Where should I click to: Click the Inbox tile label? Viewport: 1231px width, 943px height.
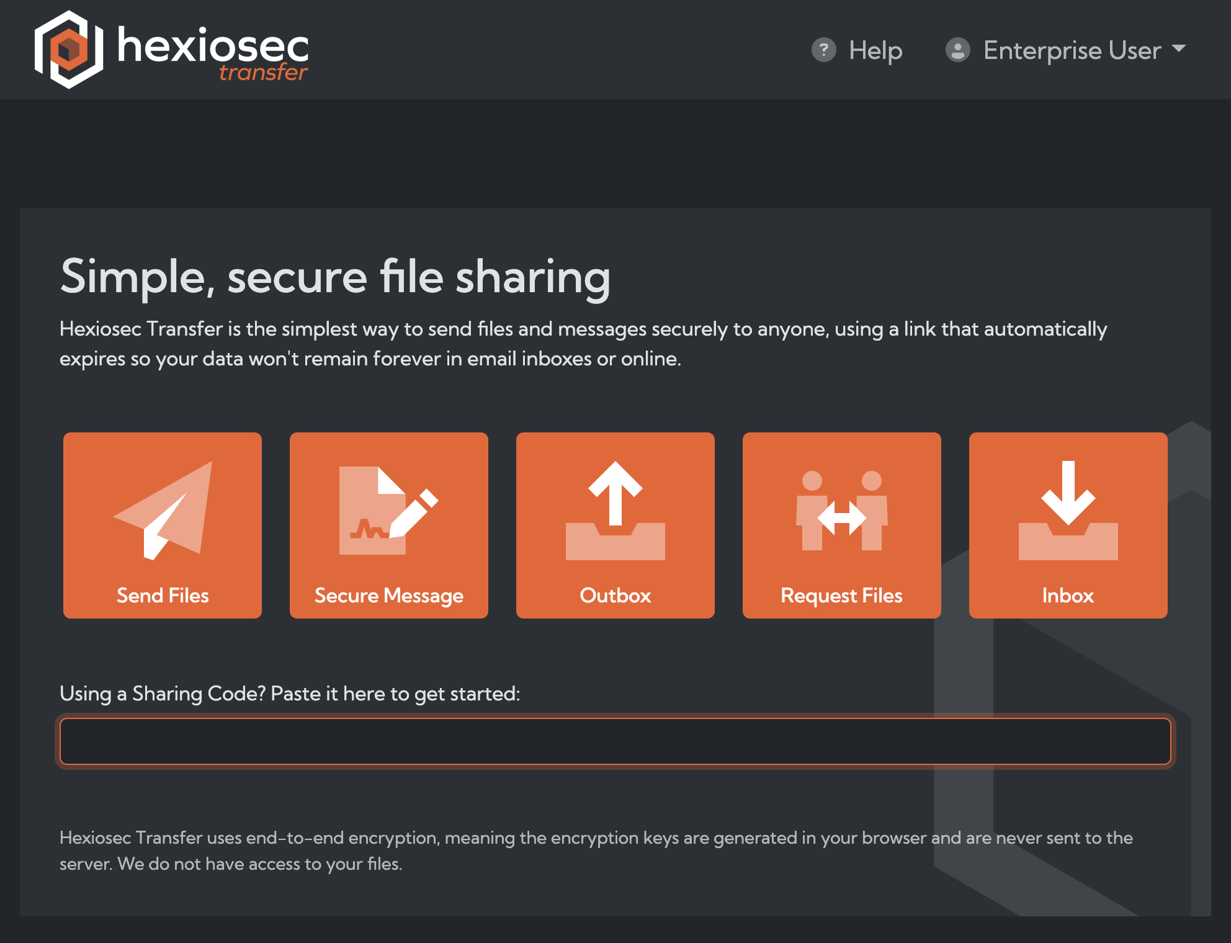click(1068, 596)
